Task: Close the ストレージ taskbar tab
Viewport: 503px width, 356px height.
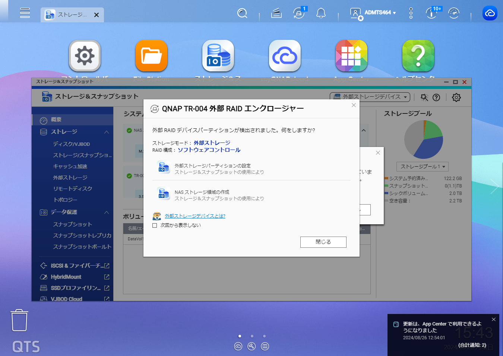Action: click(97, 15)
